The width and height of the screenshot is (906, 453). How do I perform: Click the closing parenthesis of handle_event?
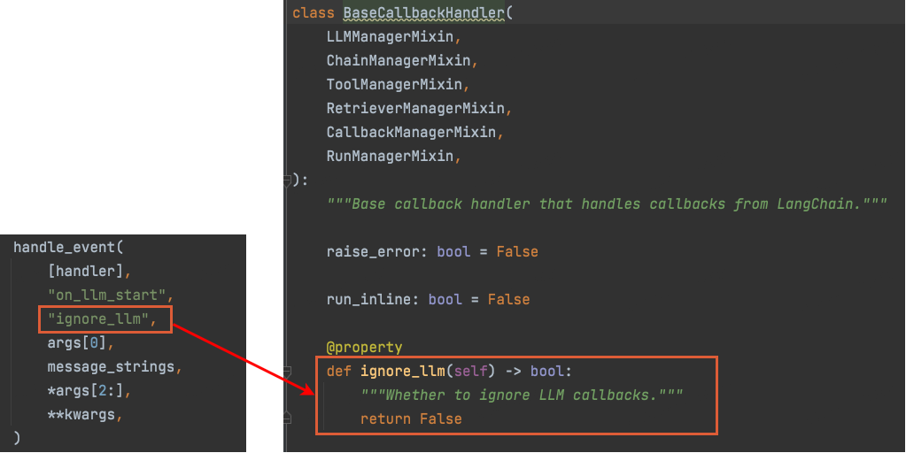pyautogui.click(x=17, y=437)
